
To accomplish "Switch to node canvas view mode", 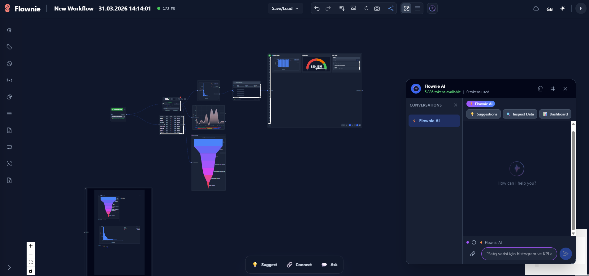I will (407, 8).
